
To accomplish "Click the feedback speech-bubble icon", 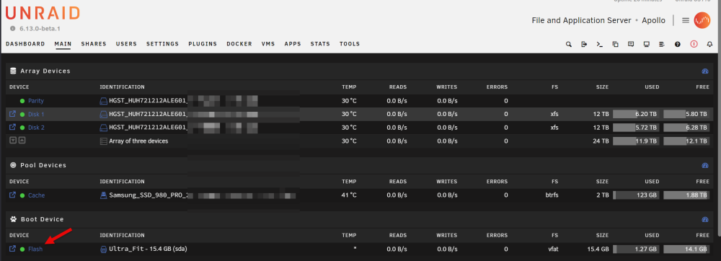I will click(x=631, y=44).
